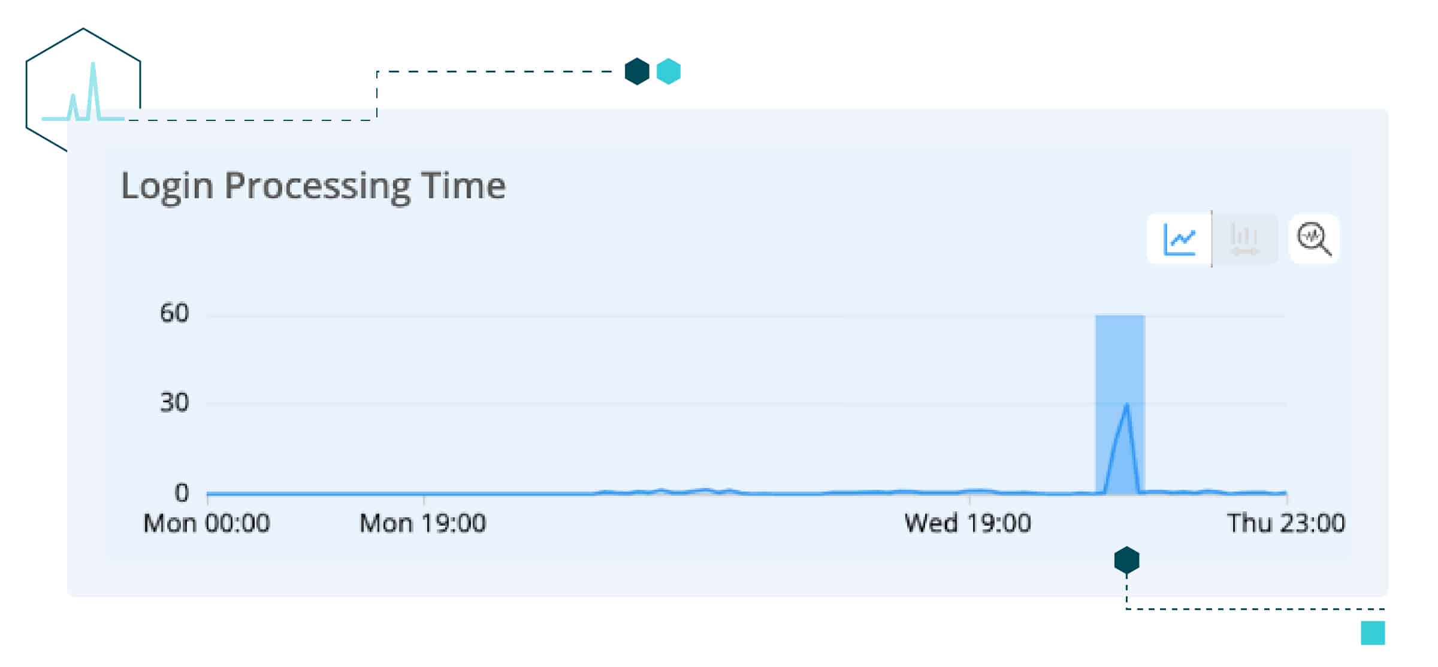Click the peak of the spike
The width and height of the screenshot is (1438, 667).
pyautogui.click(x=1127, y=405)
